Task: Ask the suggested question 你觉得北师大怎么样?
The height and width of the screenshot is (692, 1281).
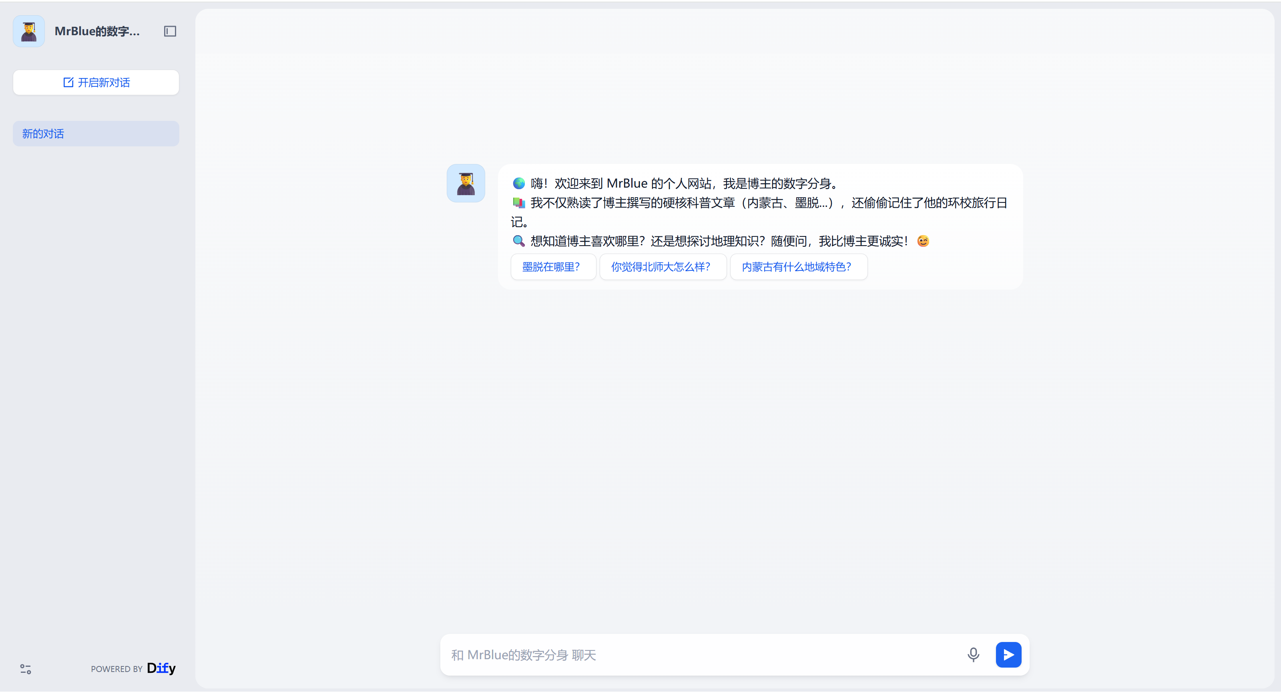Action: [x=663, y=267]
